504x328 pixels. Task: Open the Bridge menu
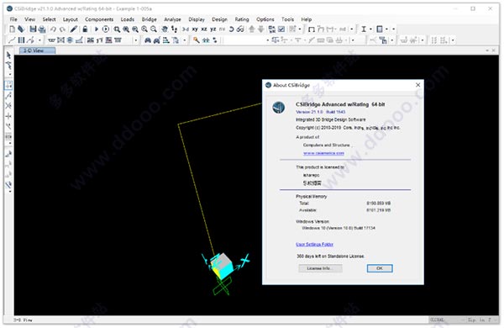(150, 19)
